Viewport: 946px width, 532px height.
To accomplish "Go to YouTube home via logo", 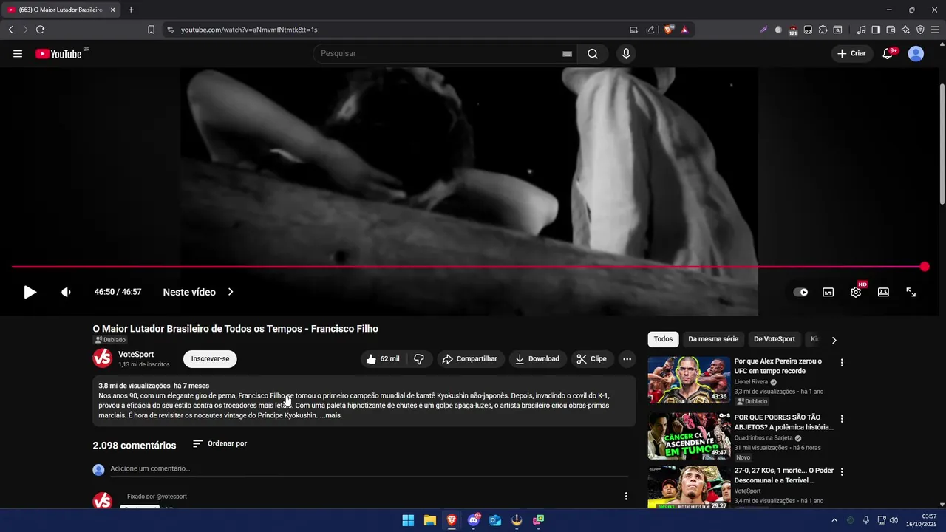I will (x=58, y=54).
